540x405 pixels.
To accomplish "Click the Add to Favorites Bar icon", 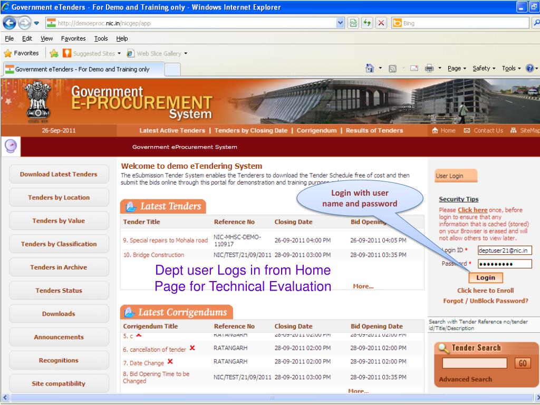I will coord(54,53).
